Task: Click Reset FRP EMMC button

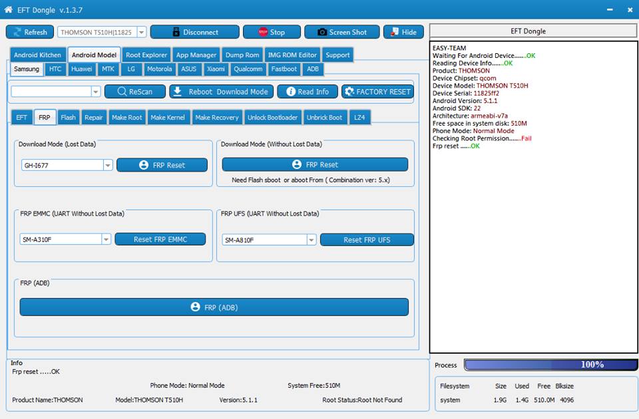Action: point(160,239)
